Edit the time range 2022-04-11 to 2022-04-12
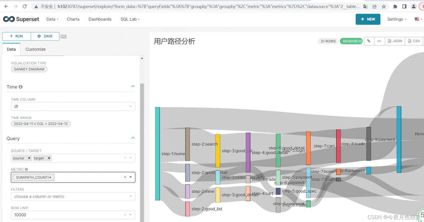The image size is (424, 222). 41,124
